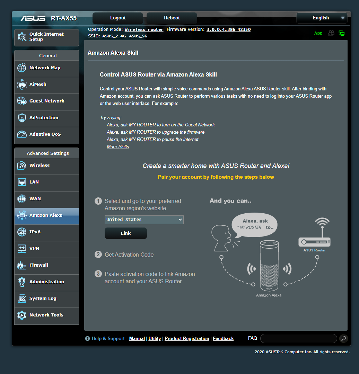
Task: Open the Product Registration link
Action: point(187,338)
